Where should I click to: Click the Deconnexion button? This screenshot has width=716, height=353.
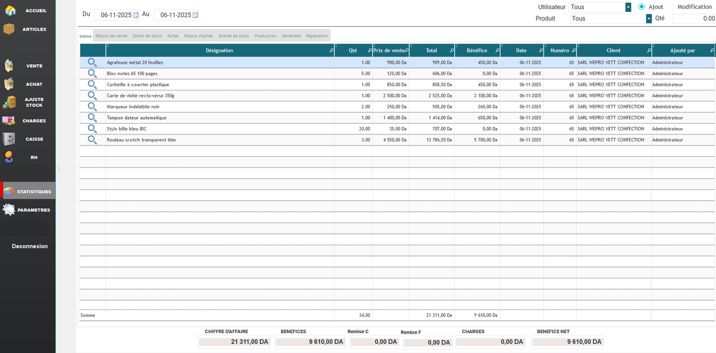[x=30, y=246]
